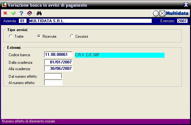Click the Alla scadenza date field
Image resolution: width=191 pixels, height=125 pixels.
58,69
